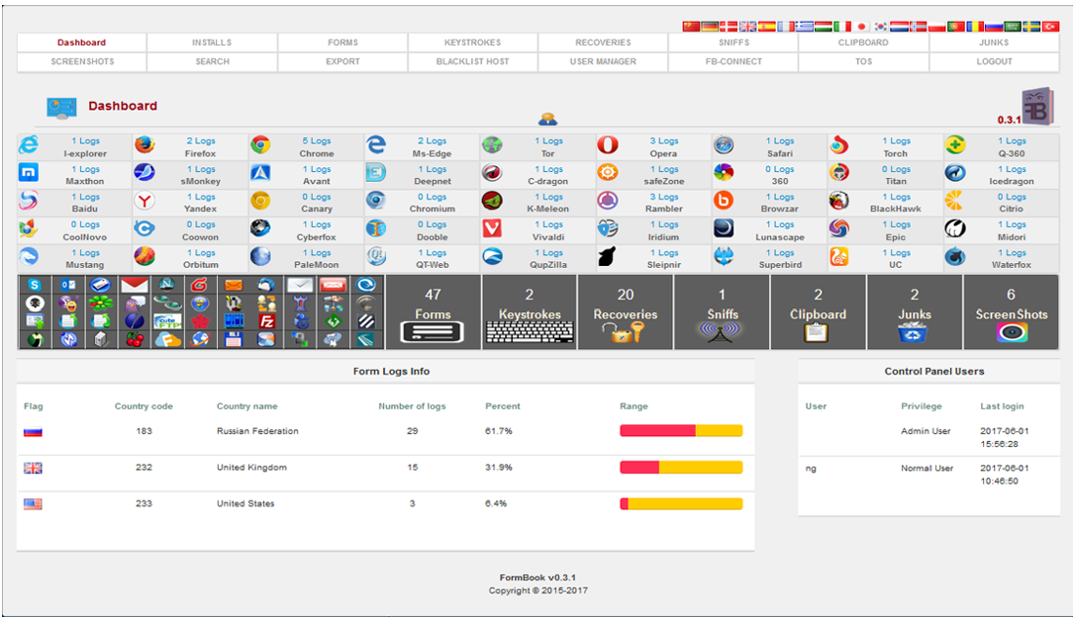Select the BLACKLIST HOST menu item

pos(472,61)
